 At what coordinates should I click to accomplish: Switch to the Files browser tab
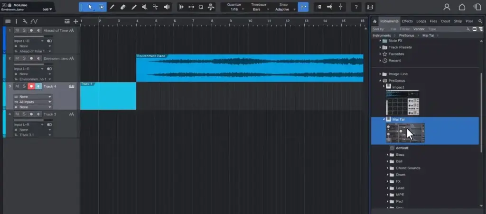point(433,21)
